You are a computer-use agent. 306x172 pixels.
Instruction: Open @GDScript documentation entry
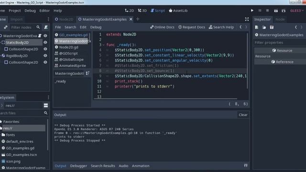point(68,53)
